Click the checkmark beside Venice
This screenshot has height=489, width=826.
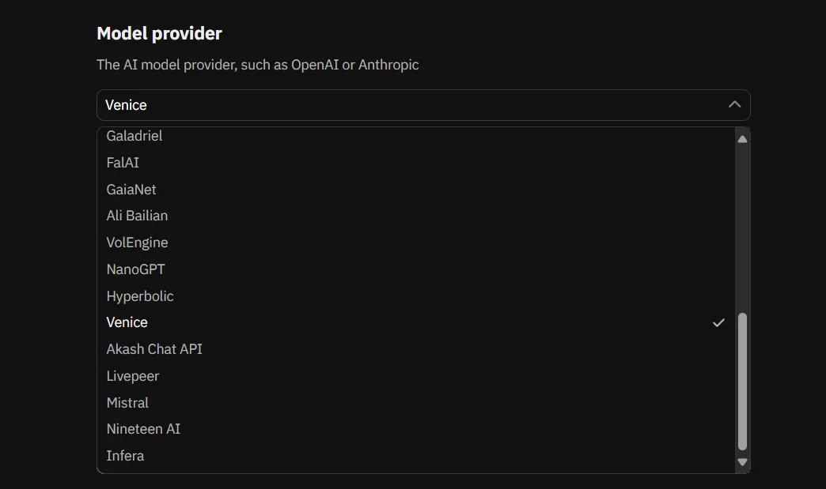coord(718,322)
